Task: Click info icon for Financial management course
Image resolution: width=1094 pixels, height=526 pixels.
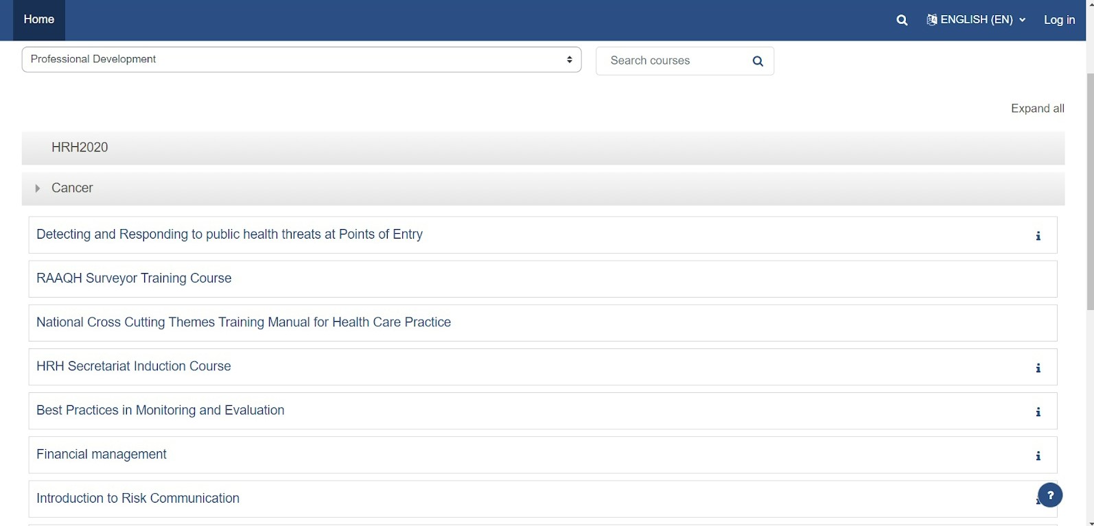Action: tap(1038, 456)
